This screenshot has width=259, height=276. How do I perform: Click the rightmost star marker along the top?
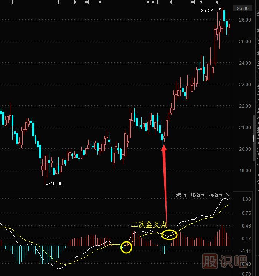[217, 2]
